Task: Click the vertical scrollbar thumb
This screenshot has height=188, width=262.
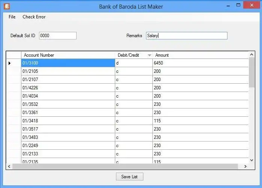Action: tap(251, 72)
